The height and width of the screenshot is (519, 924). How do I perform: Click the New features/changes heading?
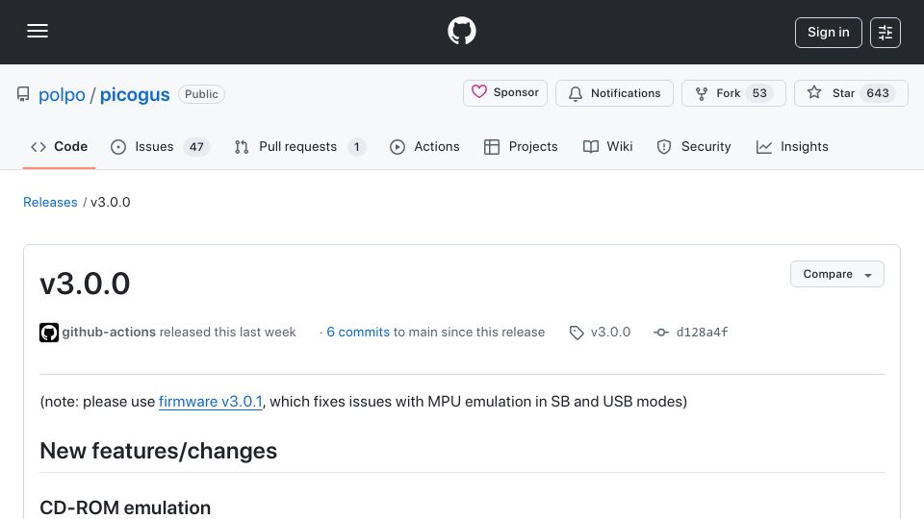(x=158, y=451)
